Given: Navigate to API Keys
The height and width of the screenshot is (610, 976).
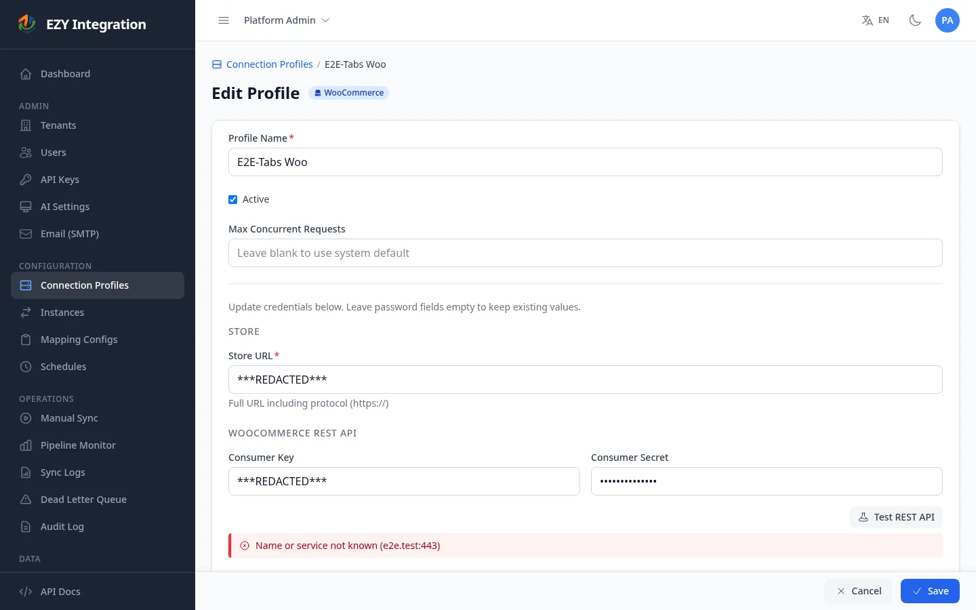Looking at the screenshot, I should (98, 180).
